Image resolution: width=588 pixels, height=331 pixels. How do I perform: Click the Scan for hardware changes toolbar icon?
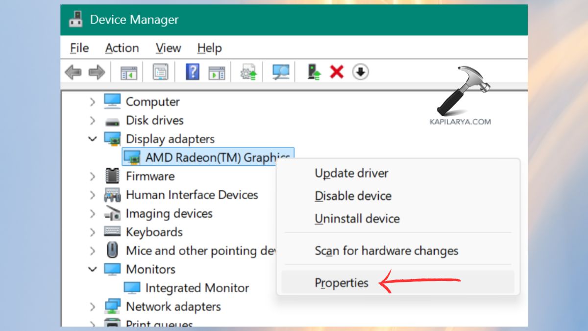pos(281,72)
